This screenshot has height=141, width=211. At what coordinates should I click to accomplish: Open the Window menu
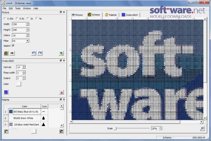click(x=27, y=8)
